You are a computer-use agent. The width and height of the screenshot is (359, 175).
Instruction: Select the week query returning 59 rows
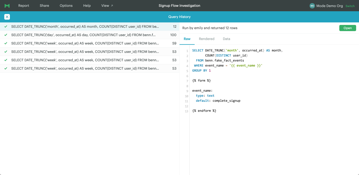point(89,43)
